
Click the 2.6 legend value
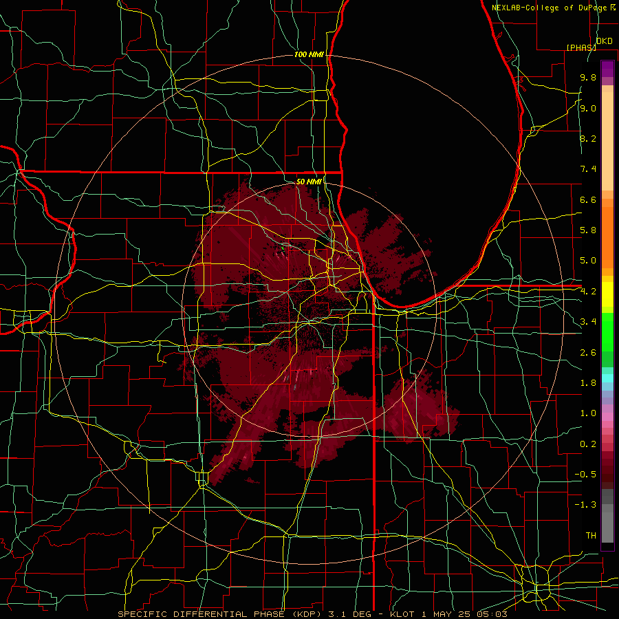pyautogui.click(x=588, y=353)
